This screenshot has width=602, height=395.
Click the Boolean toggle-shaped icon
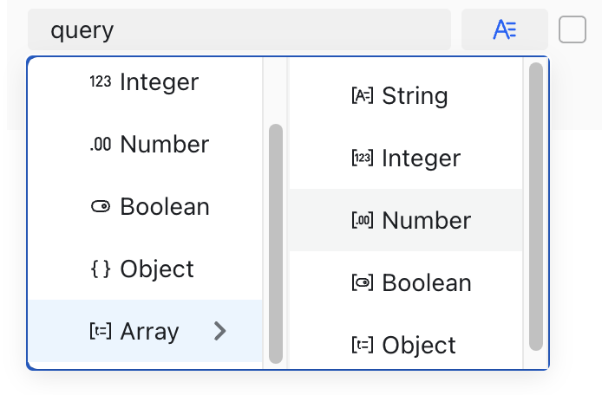tap(101, 206)
